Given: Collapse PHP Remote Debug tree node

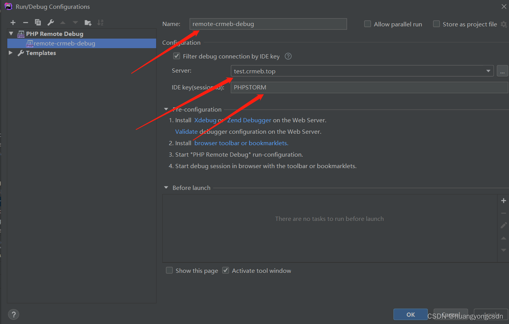Looking at the screenshot, I should click(11, 34).
